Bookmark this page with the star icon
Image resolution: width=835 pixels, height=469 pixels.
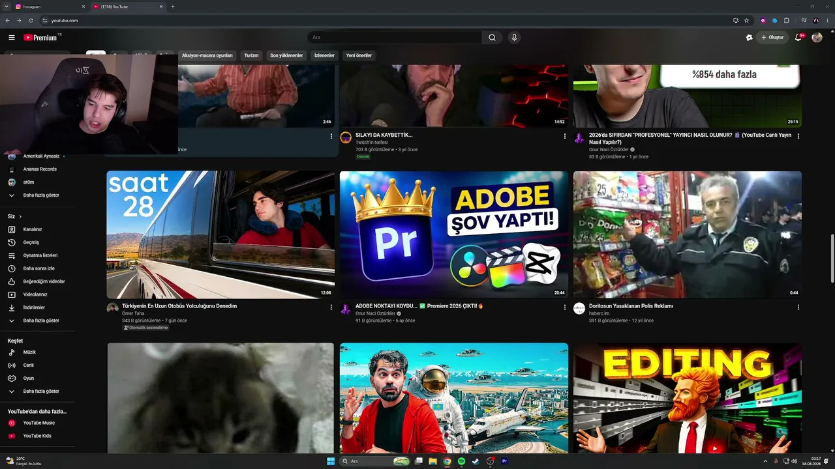(746, 20)
